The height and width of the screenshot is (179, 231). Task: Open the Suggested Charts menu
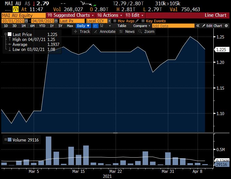tap(71, 15)
